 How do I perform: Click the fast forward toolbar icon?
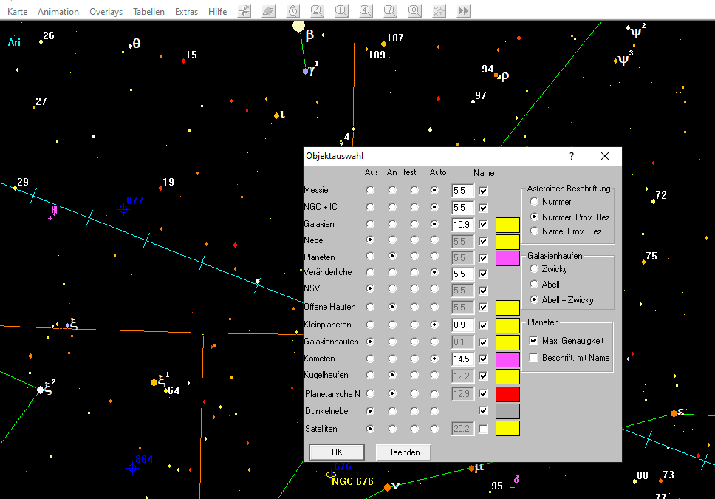point(463,11)
